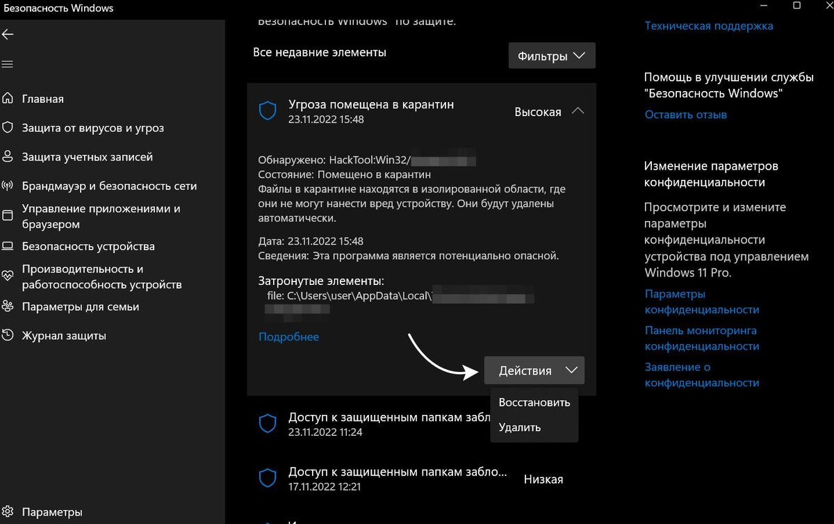Open the Действия dropdown button
834x524 pixels.
click(534, 370)
